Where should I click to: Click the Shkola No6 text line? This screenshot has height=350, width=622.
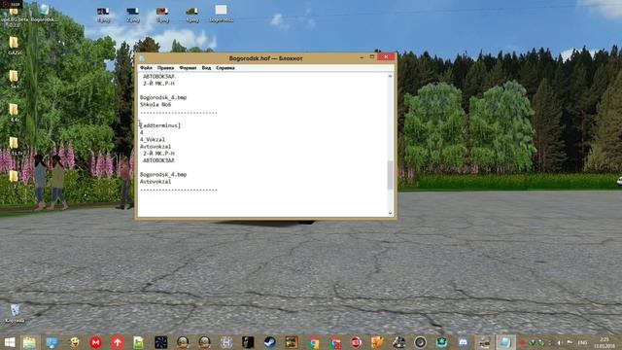155,104
